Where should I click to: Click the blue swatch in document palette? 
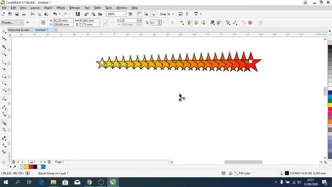tap(43, 167)
